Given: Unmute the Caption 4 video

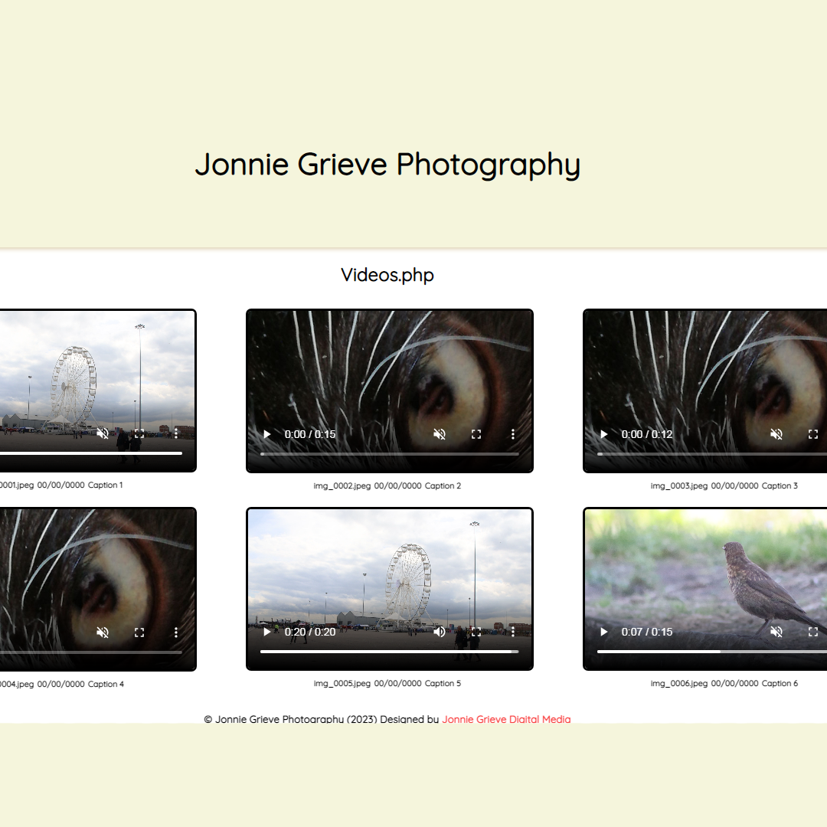Looking at the screenshot, I should tap(103, 633).
